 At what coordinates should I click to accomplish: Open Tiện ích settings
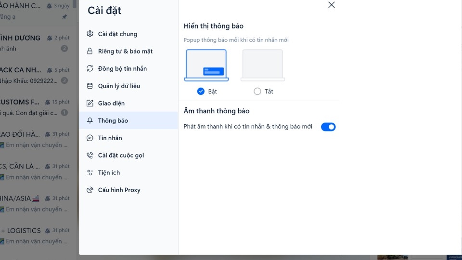(128, 172)
